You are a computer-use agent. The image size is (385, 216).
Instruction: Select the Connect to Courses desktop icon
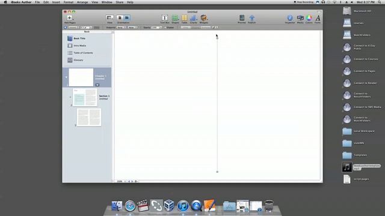[360, 59]
